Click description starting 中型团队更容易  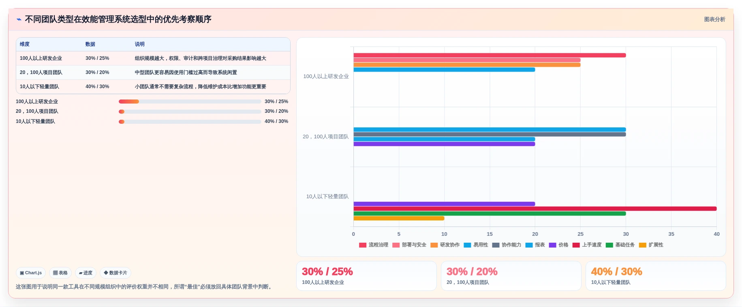[x=186, y=72]
